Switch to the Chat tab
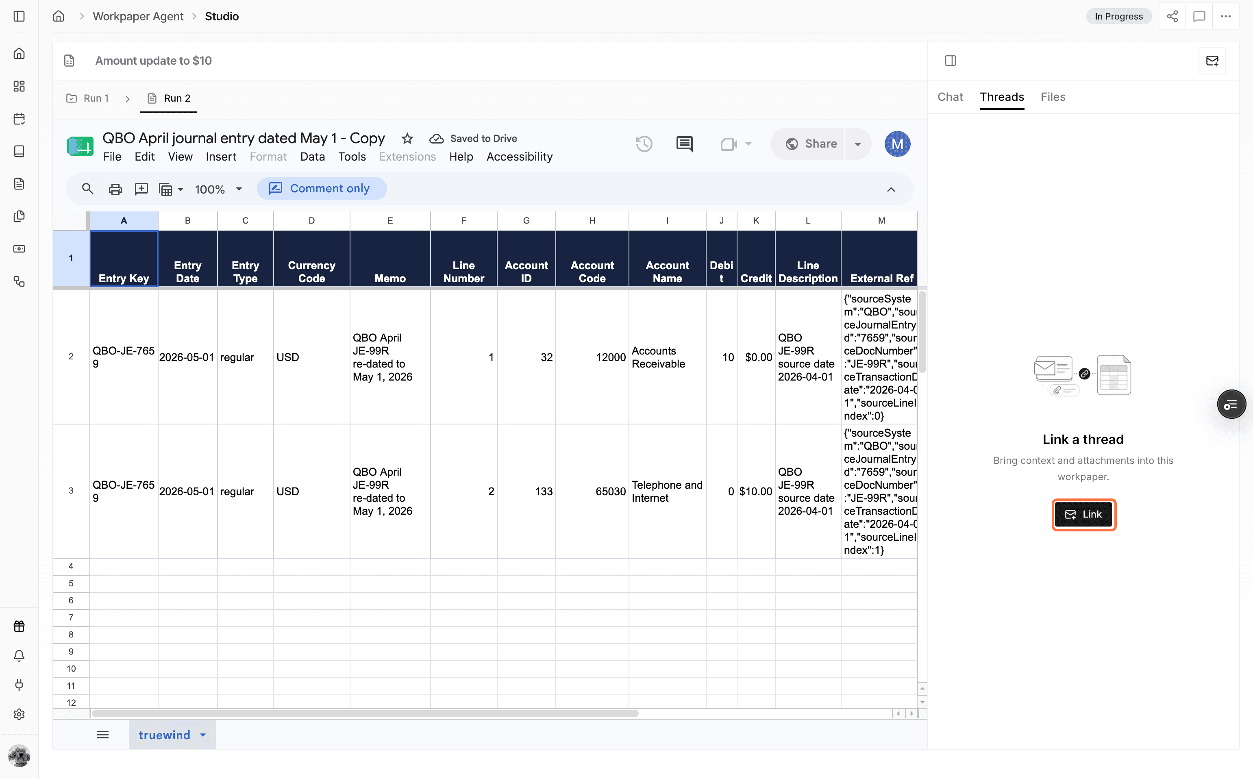Screen dimensions: 1253x779 point(950,97)
